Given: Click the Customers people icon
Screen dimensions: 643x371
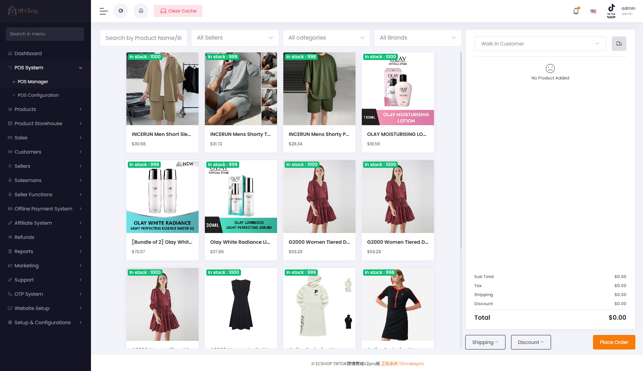Looking at the screenshot, I should pos(10,152).
